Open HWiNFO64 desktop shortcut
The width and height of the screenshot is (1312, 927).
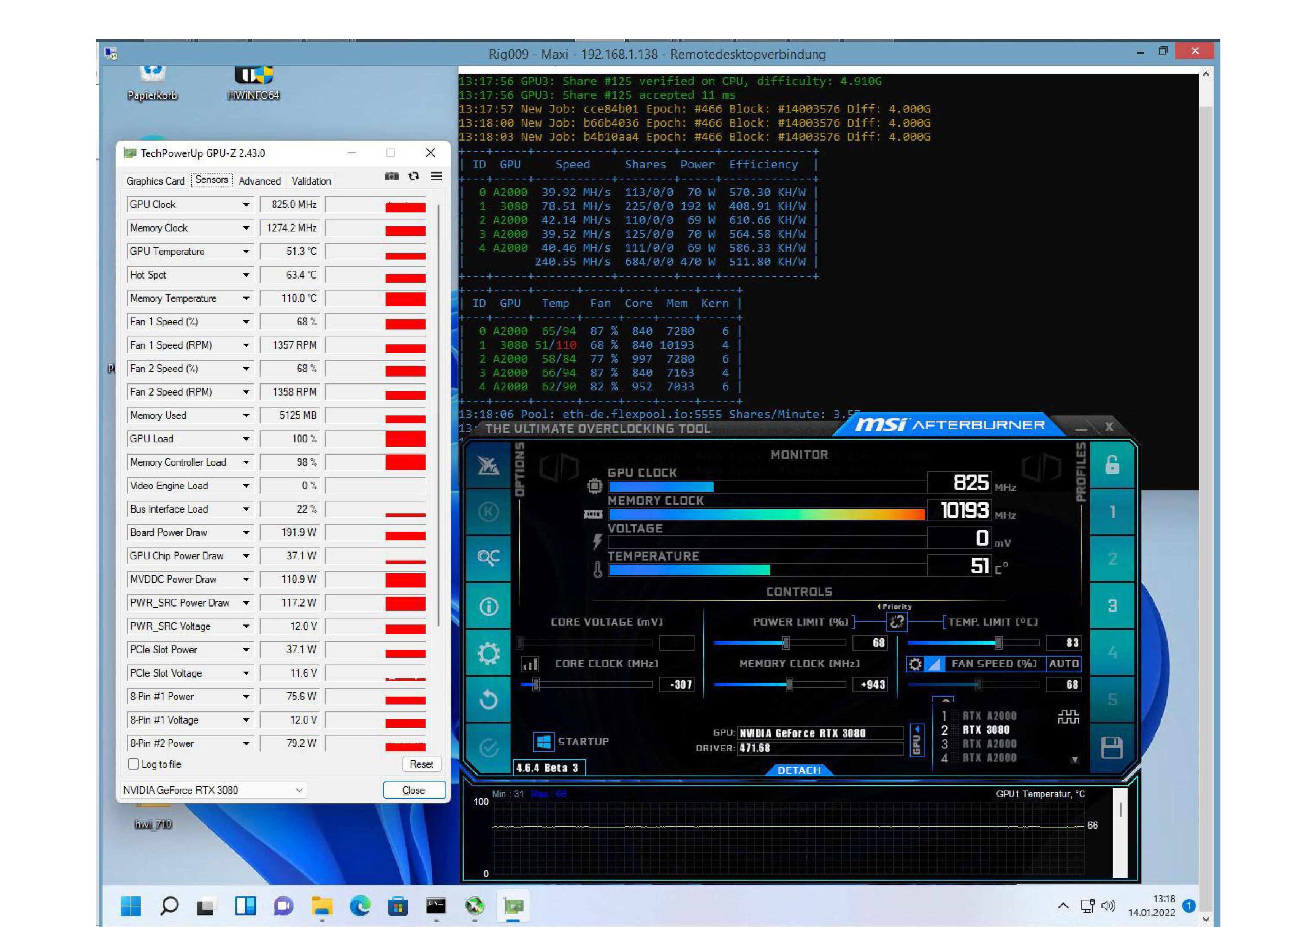(254, 83)
